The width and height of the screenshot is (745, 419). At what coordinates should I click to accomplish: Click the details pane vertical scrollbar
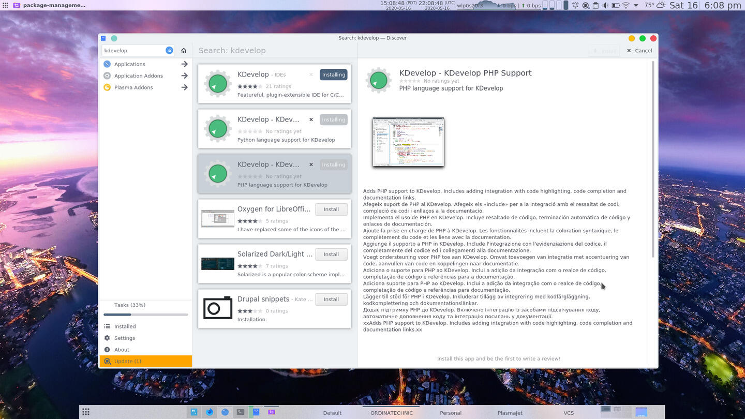[x=653, y=159]
